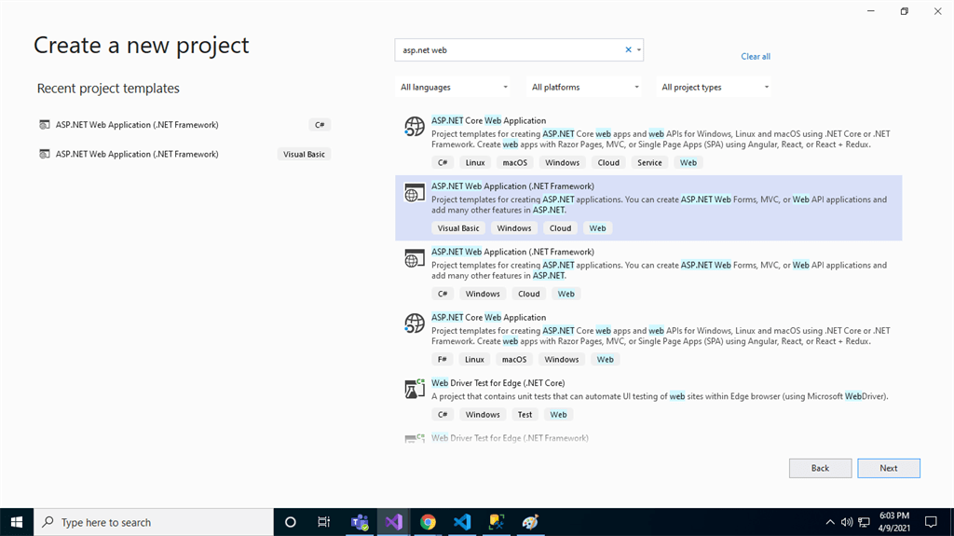The width and height of the screenshot is (954, 536).
Task: Click the Visual Basic tag on the recent template
Action: [304, 154]
